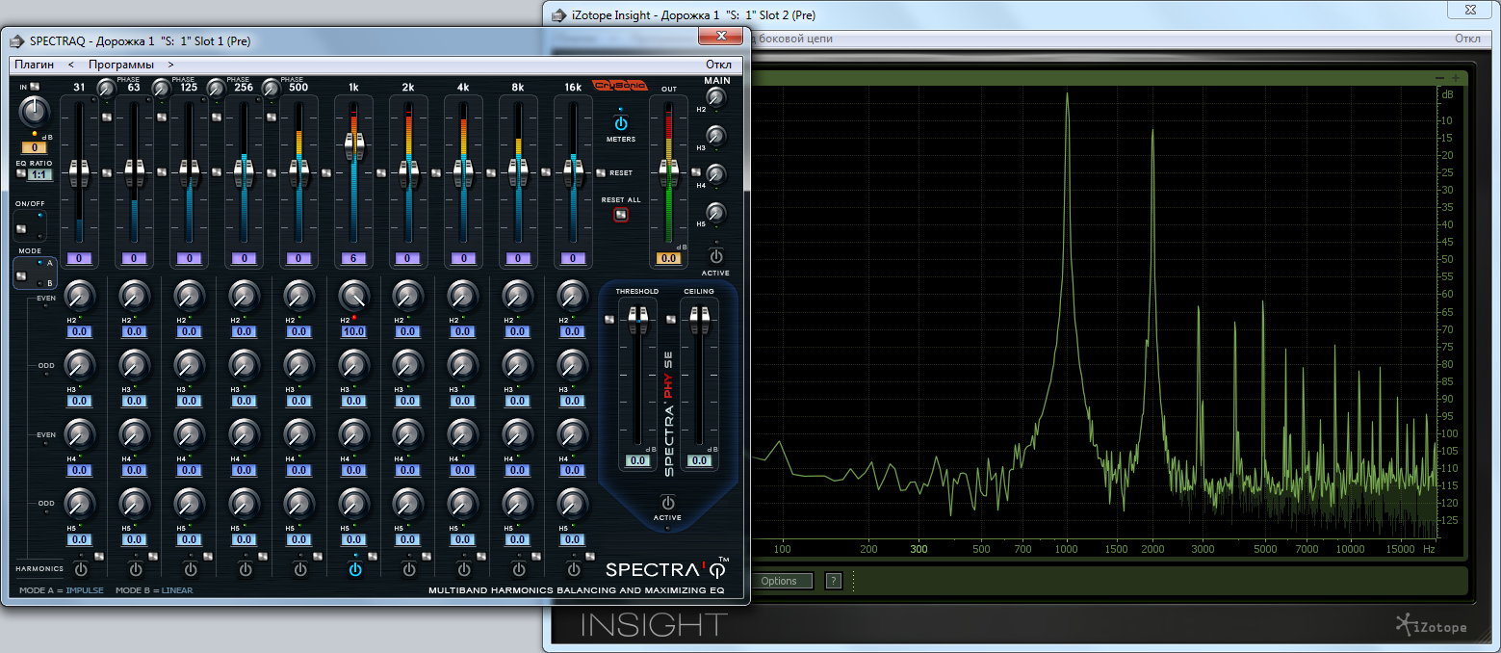Toggle the Mode A/B switch
This screenshot has width=1501, height=653.
(x=22, y=274)
